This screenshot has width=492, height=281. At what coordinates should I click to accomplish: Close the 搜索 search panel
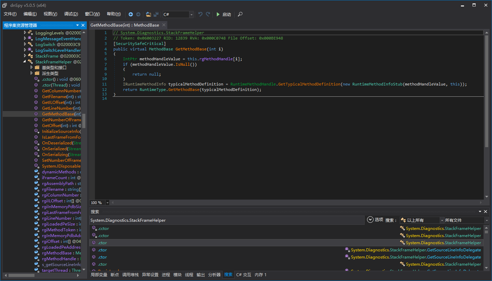(486, 212)
